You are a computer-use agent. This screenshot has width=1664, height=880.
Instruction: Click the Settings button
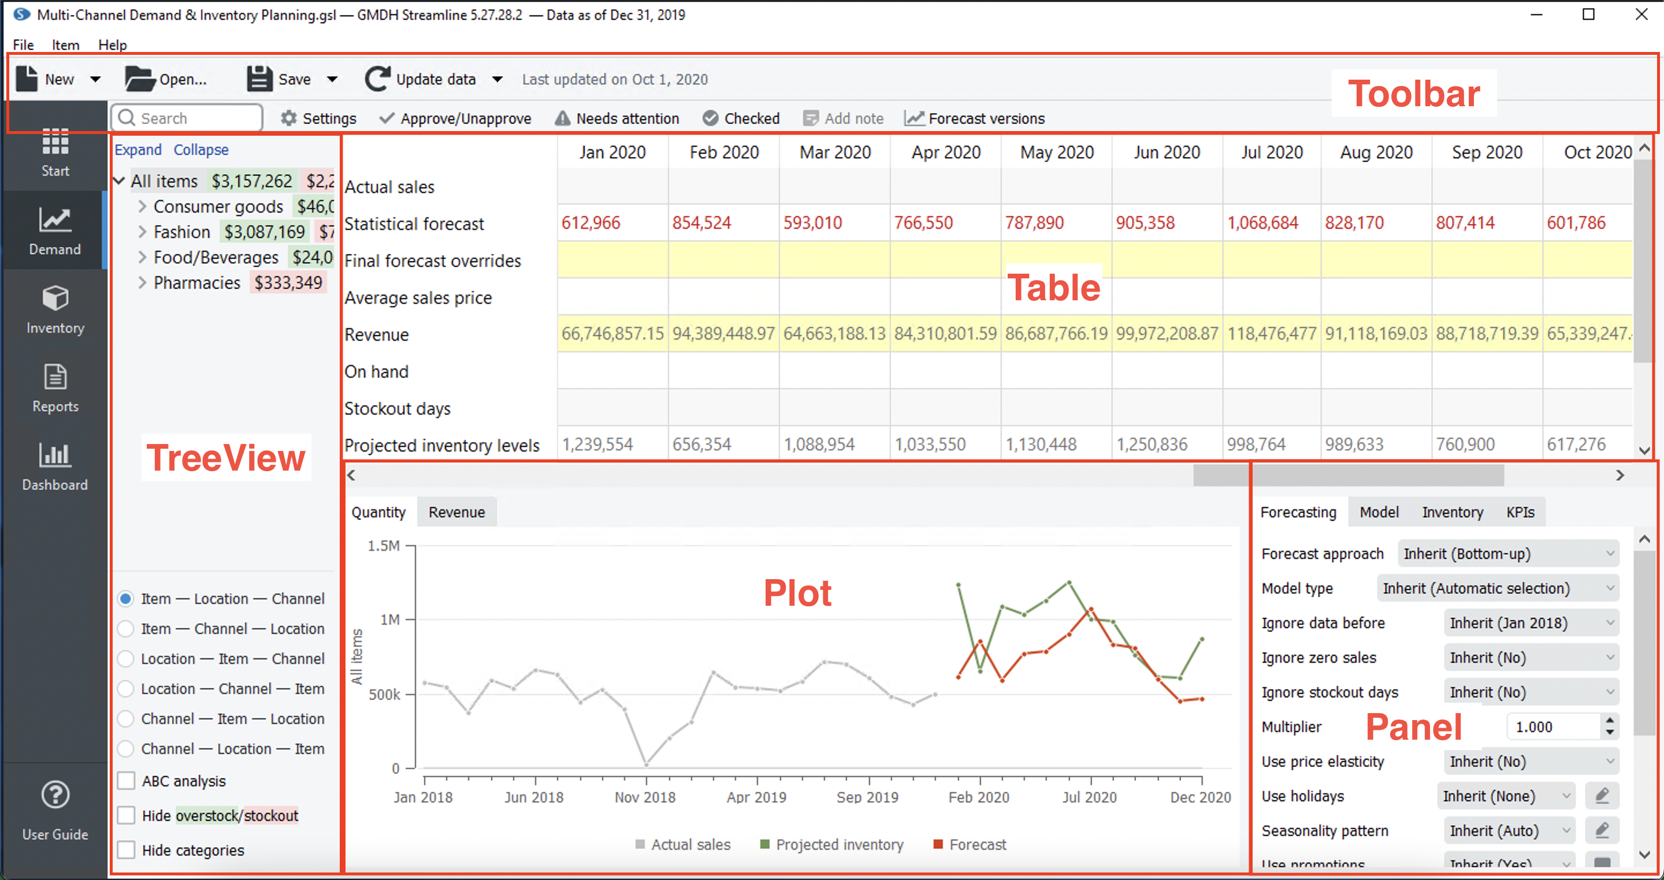318,118
